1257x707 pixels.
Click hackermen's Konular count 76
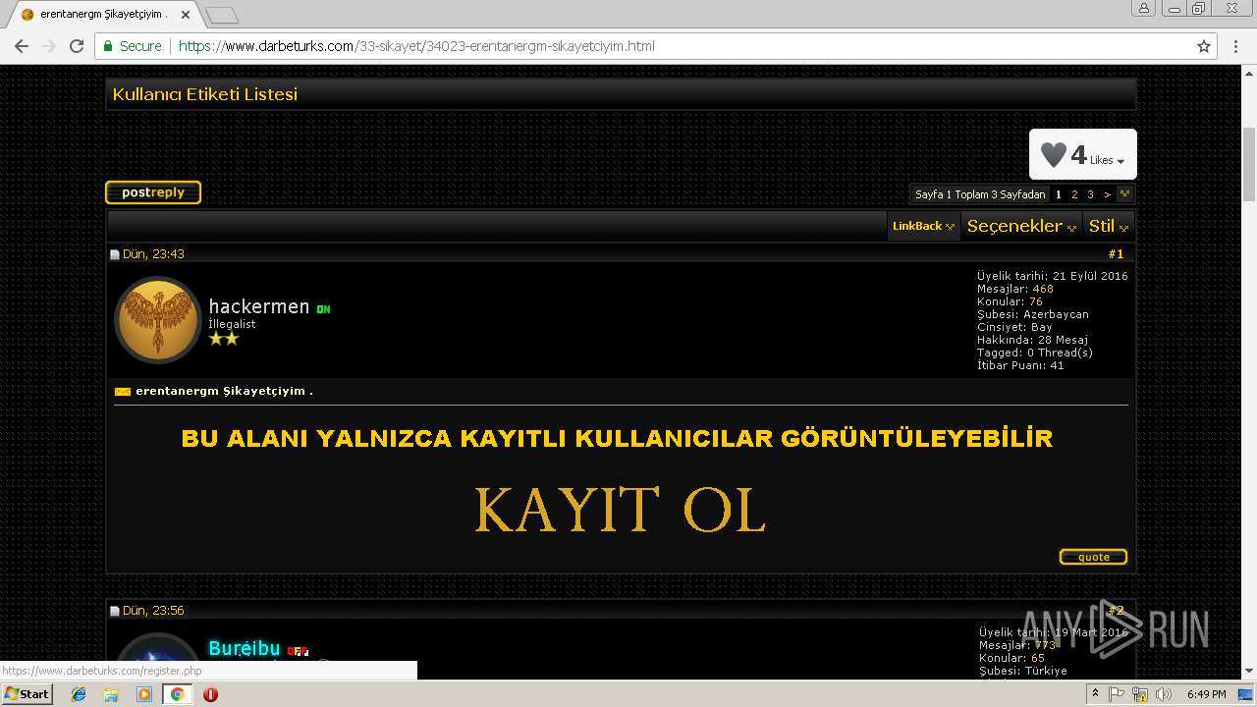coord(1036,301)
